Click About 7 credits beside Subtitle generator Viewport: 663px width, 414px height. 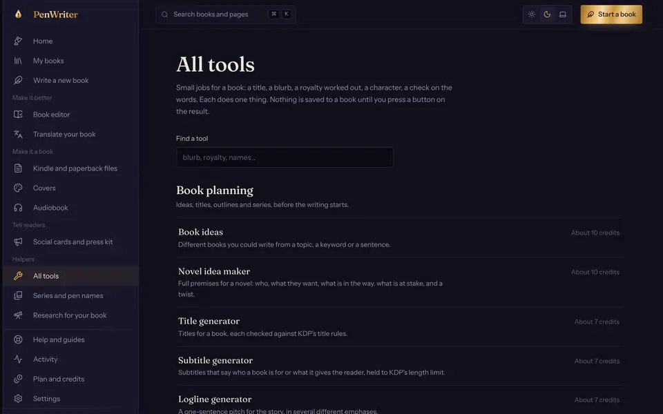[x=597, y=361]
